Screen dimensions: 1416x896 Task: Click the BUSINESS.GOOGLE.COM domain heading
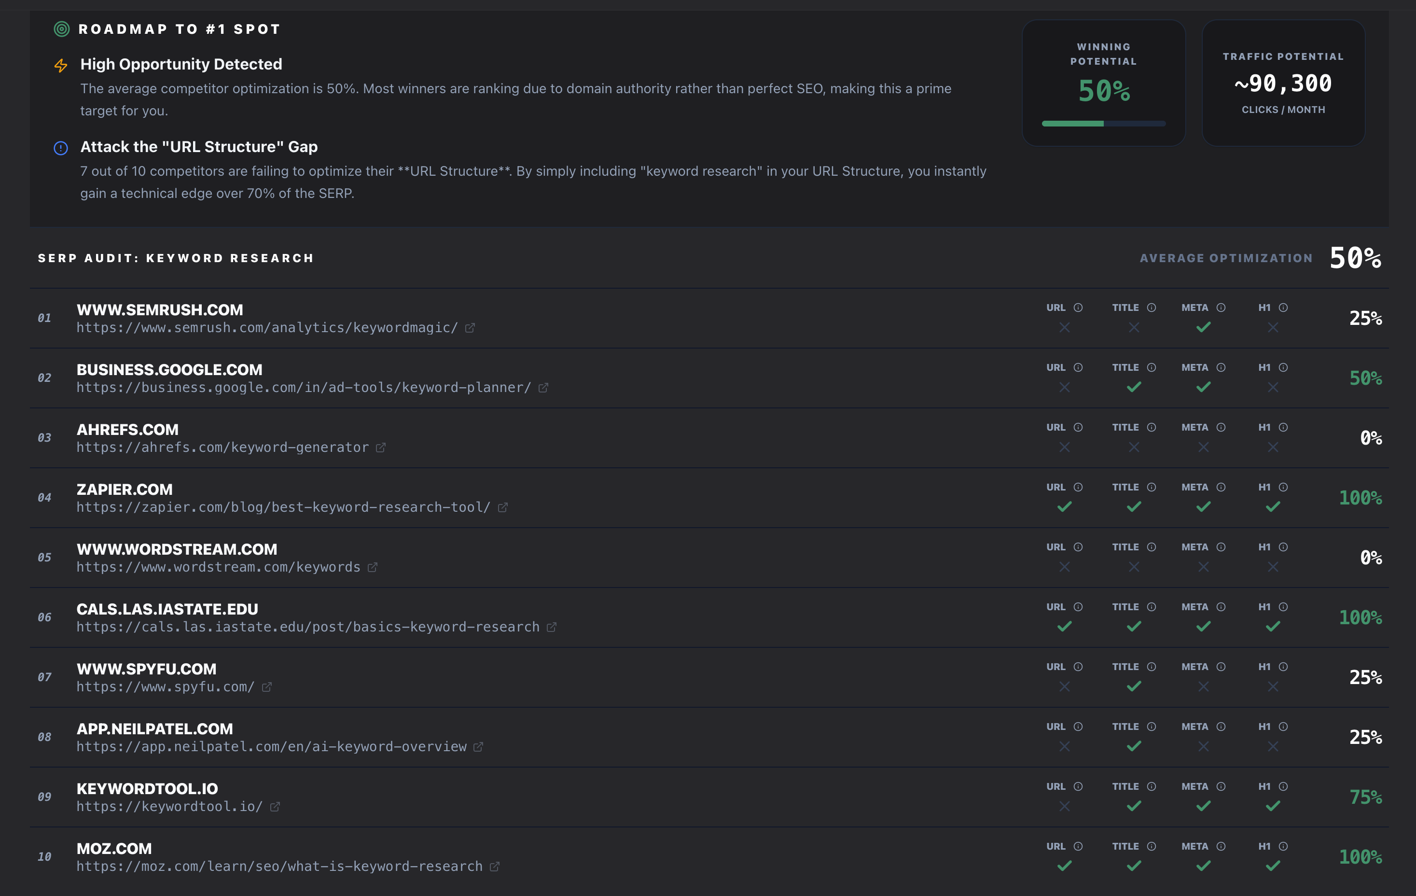pos(169,369)
